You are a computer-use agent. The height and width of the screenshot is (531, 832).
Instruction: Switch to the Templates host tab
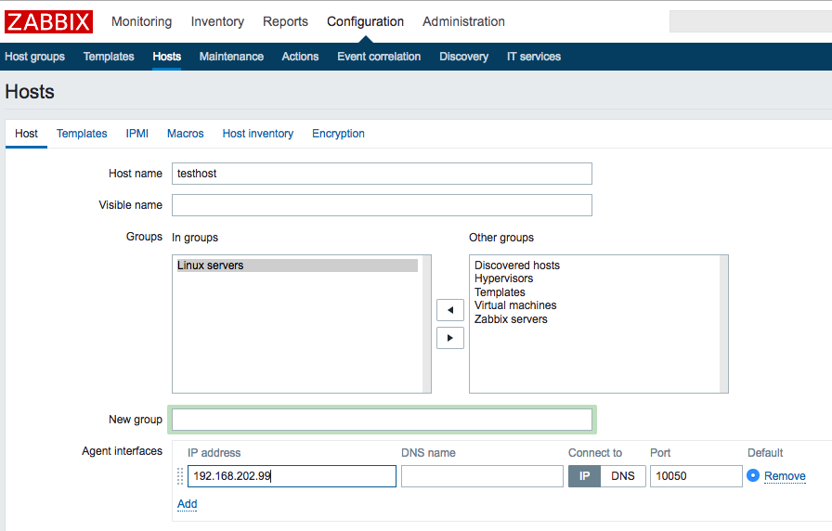pos(82,134)
